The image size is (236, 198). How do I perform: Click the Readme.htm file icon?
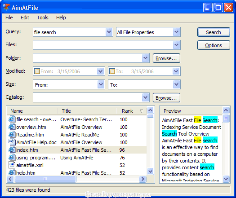(x=12, y=135)
